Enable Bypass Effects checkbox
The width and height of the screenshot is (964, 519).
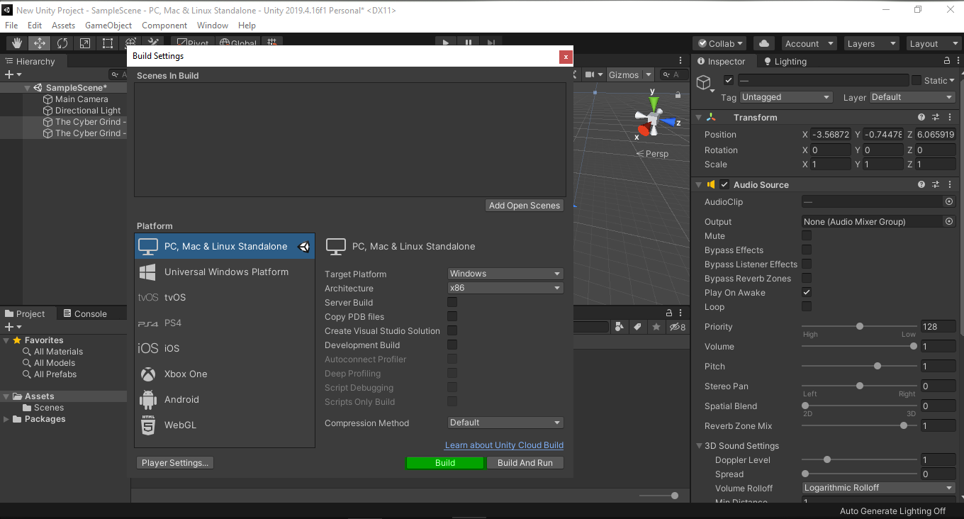[807, 250]
